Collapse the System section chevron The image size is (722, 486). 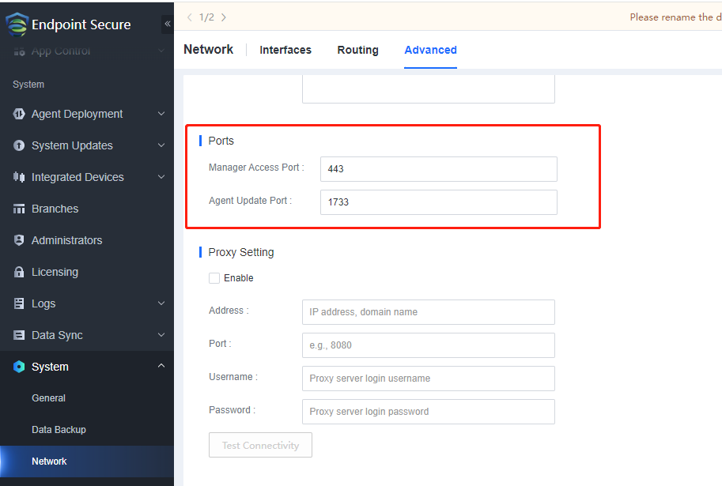(161, 367)
